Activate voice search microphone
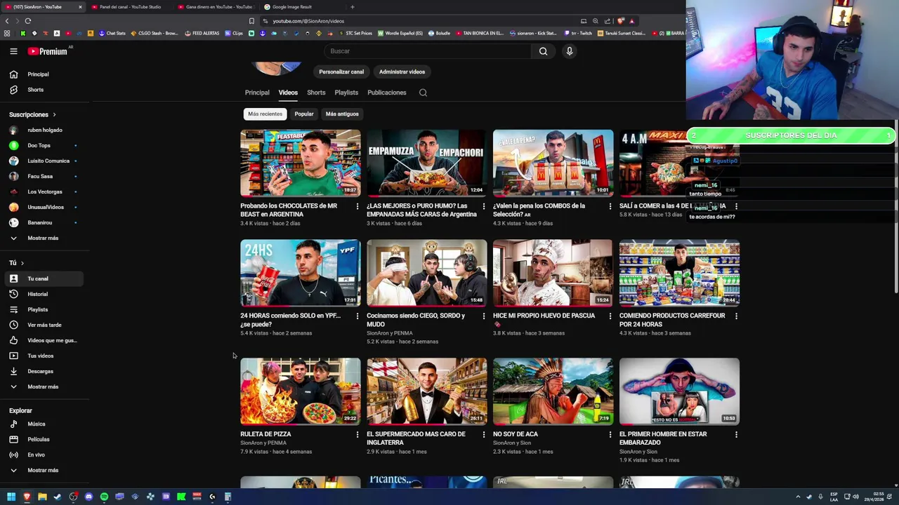 (x=570, y=51)
